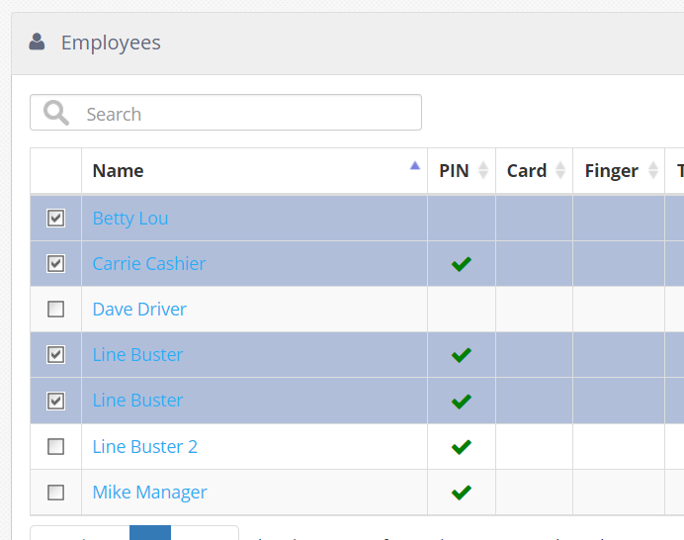684x540 pixels.
Task: Click the Card column sort arrows
Action: 560,170
